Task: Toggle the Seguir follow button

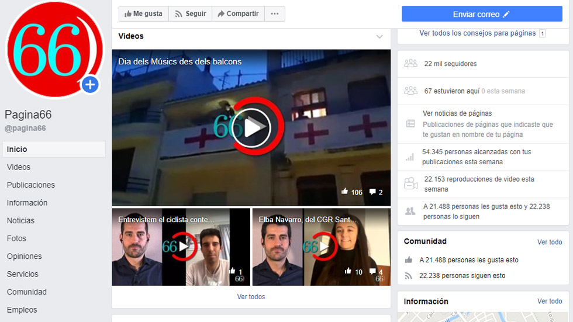Action: 191,14
